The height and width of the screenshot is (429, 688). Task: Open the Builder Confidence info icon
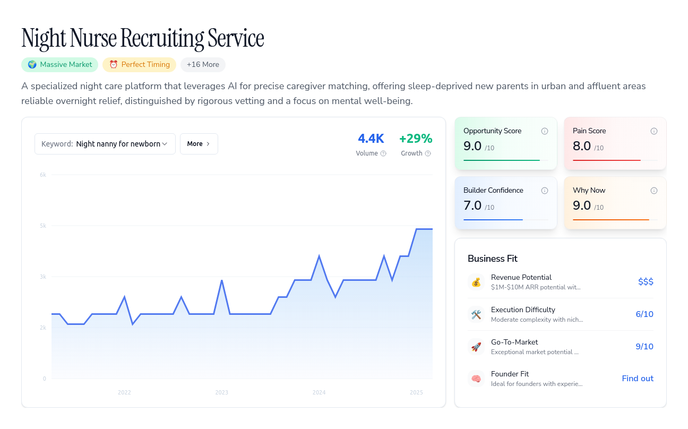(544, 191)
